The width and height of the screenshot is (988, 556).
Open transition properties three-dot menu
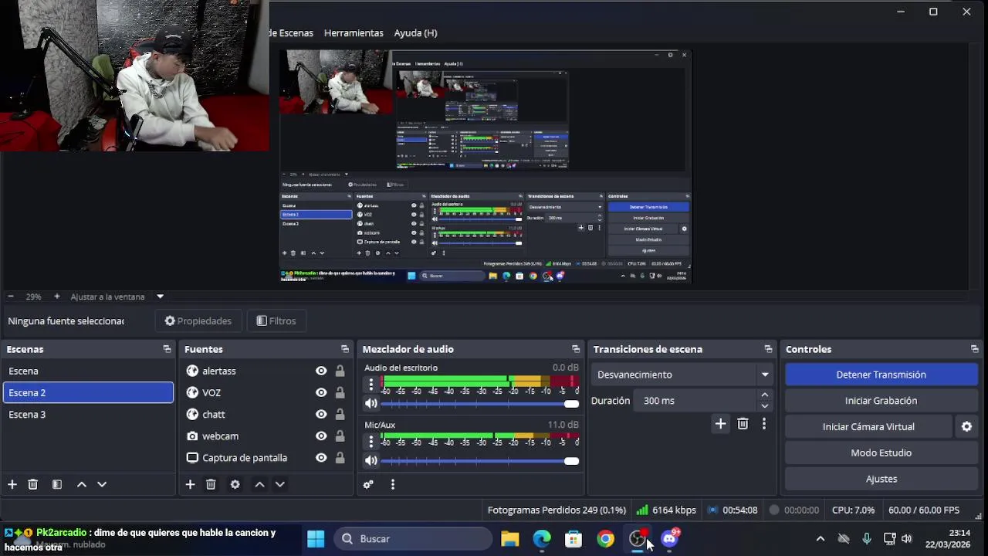pyautogui.click(x=764, y=423)
